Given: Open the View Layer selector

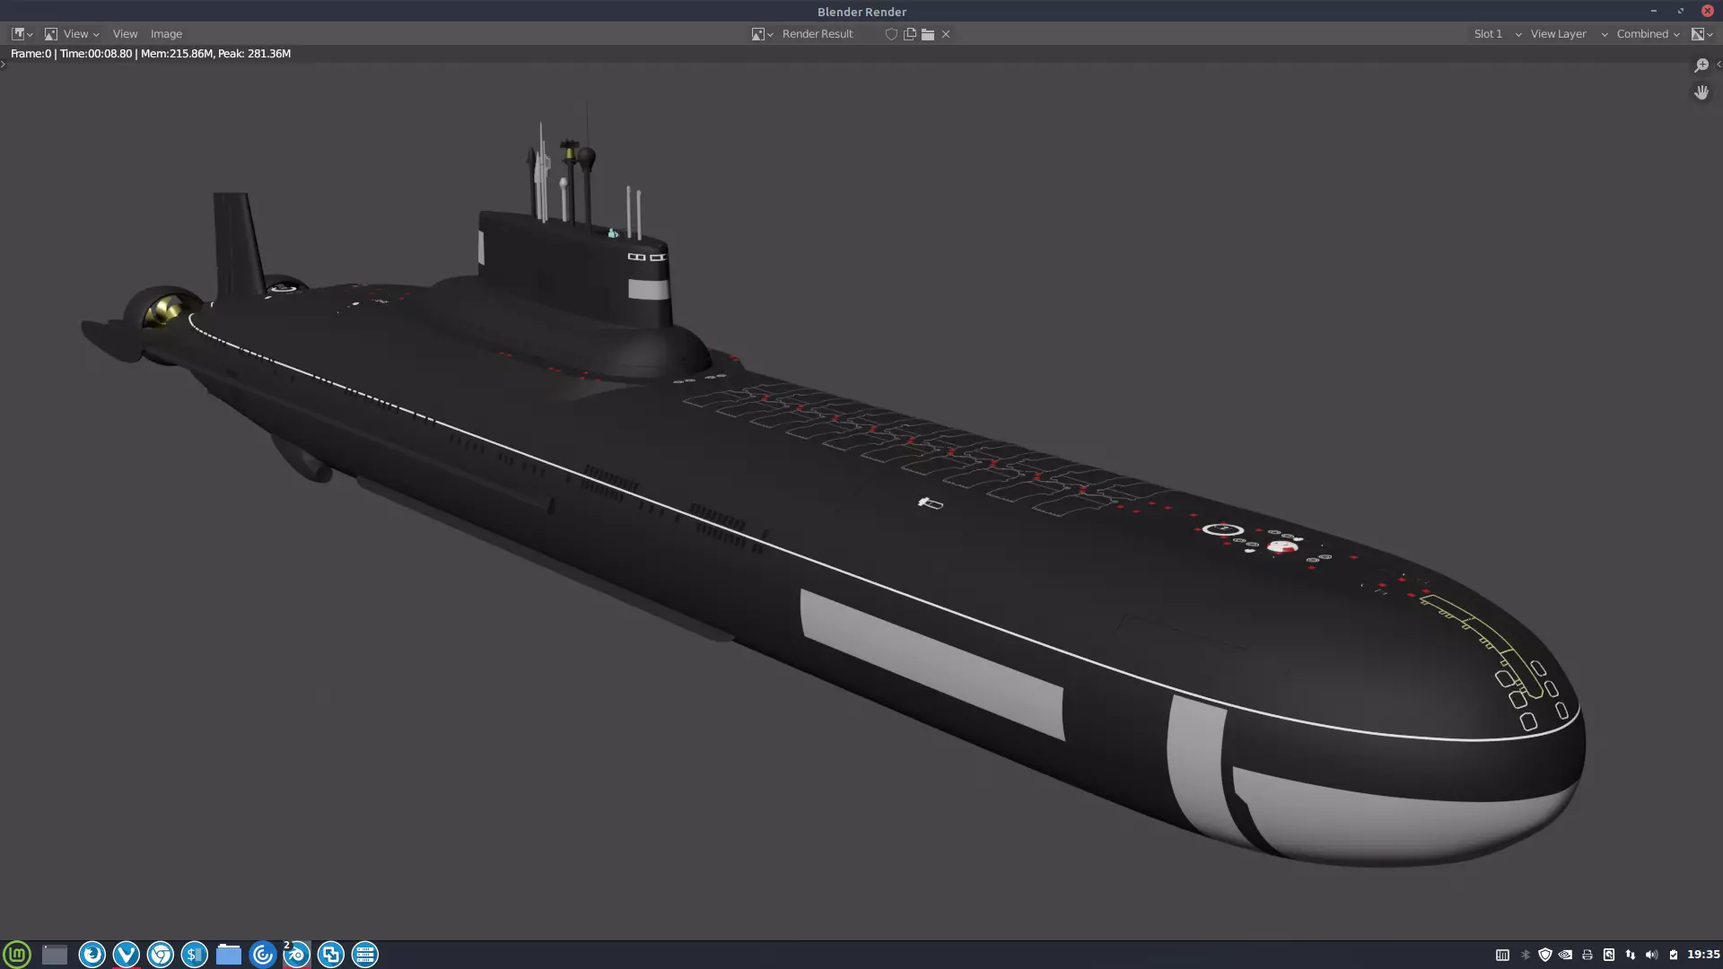Looking at the screenshot, I should 1568,34.
